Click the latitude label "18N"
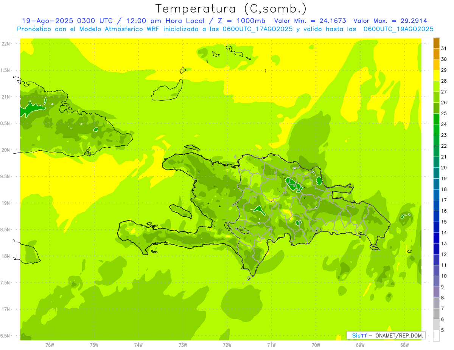This screenshot has height=350, width=454. coord(6,256)
